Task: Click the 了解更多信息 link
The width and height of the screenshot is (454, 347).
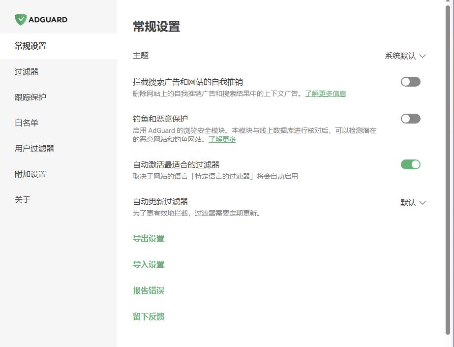Action: click(327, 93)
